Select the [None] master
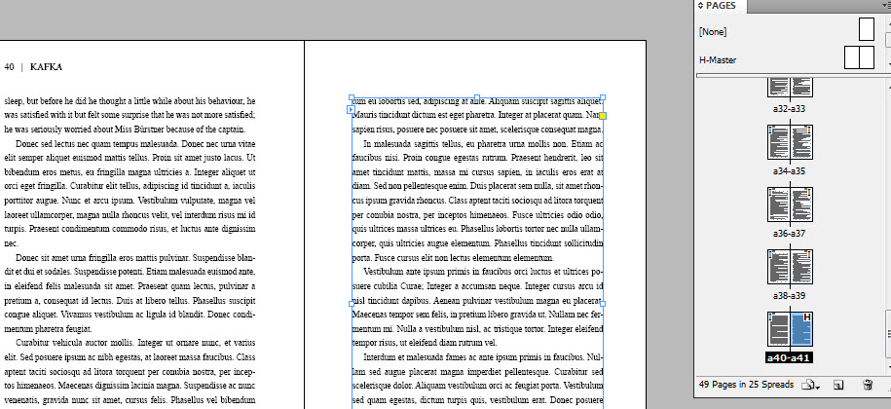Viewport: 891px width, 409px height. (713, 31)
